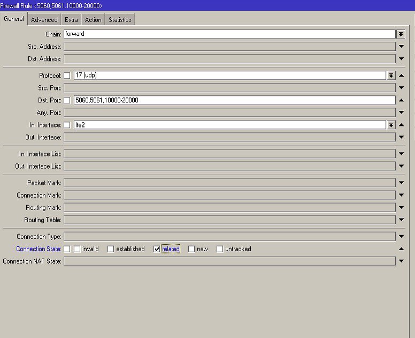
Task: Open the Action tab
Action: (93, 20)
